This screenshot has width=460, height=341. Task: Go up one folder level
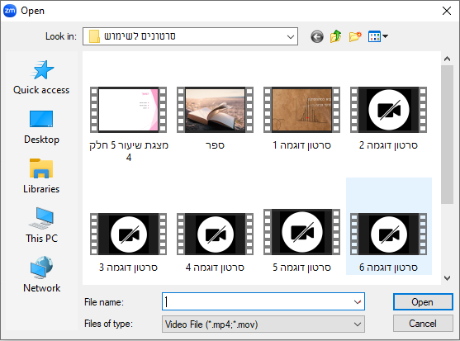(336, 36)
